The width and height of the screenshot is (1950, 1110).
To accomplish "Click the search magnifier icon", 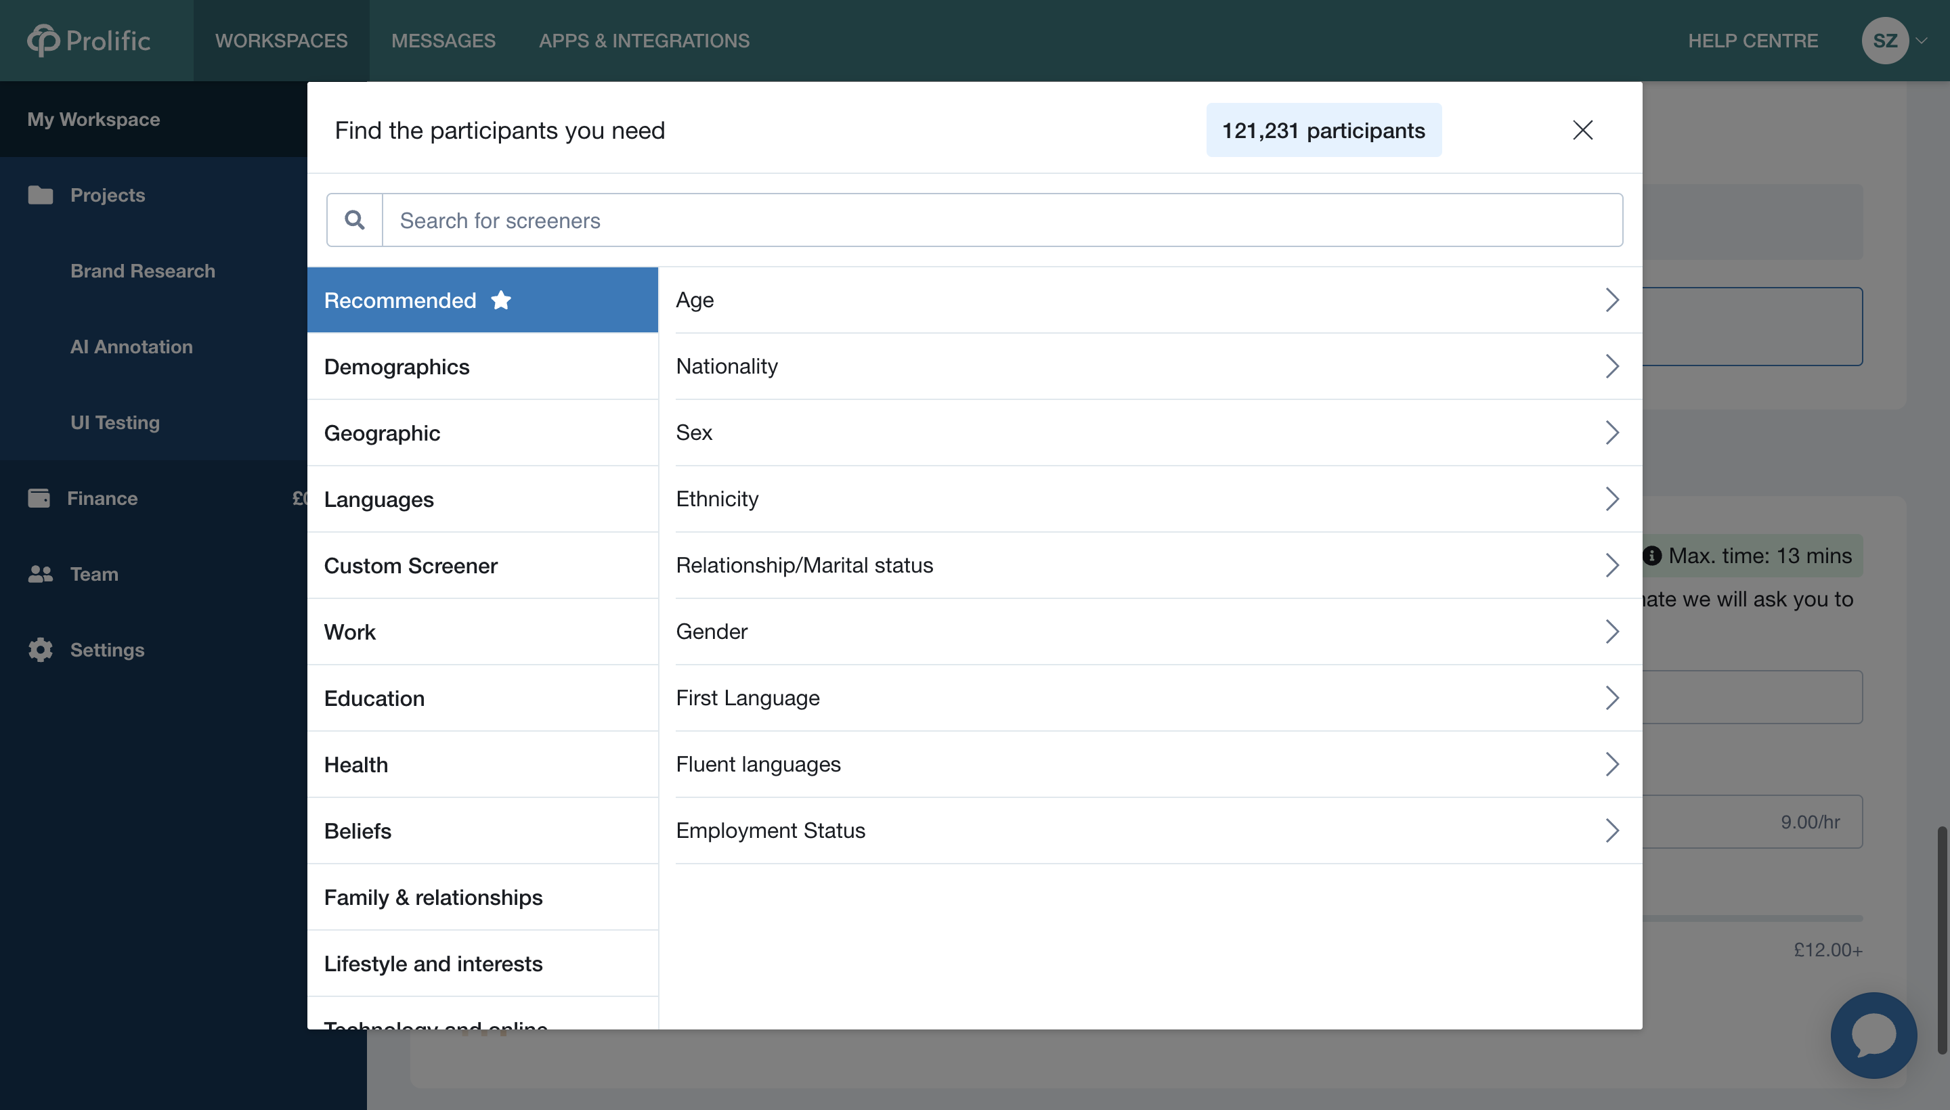I will tap(355, 221).
